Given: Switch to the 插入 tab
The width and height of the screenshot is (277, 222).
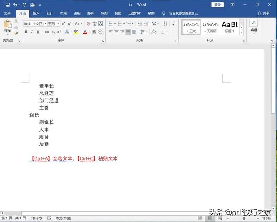Looking at the screenshot, I should pyautogui.click(x=36, y=13).
